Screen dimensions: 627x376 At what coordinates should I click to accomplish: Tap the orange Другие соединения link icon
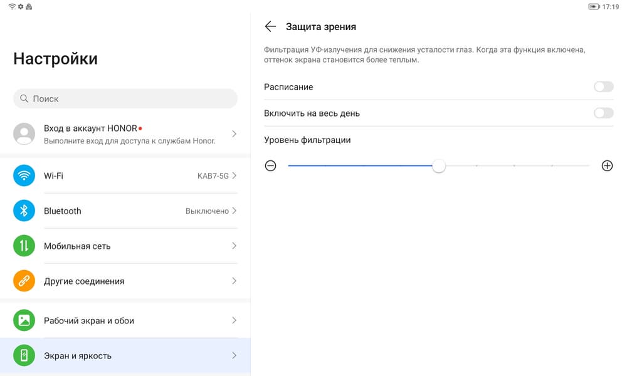[24, 281]
